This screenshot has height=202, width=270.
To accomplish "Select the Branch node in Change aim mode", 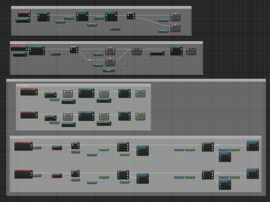I will 74,49.
